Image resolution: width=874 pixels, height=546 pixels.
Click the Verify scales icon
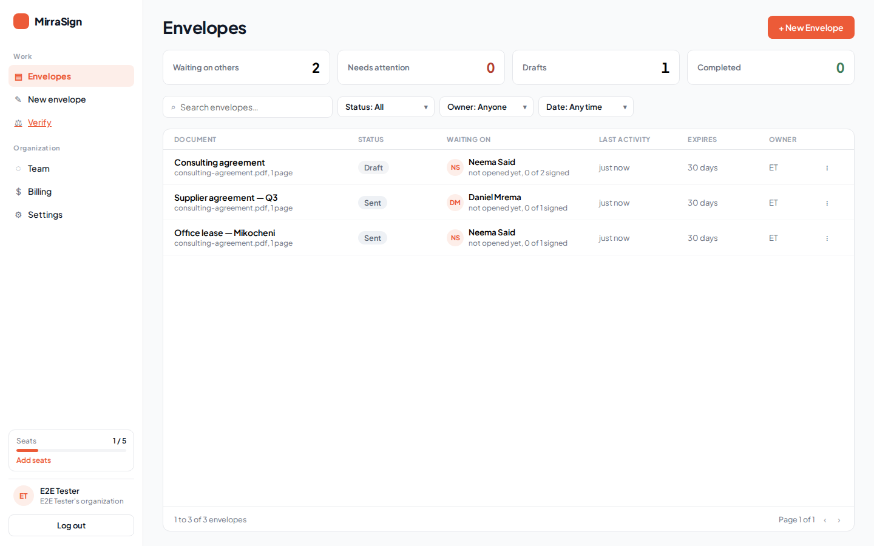click(x=18, y=123)
